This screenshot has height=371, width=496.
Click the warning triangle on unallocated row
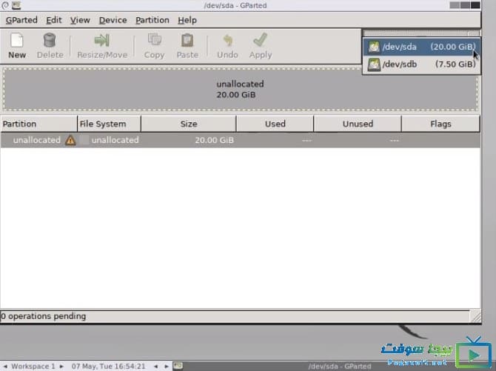[70, 140]
